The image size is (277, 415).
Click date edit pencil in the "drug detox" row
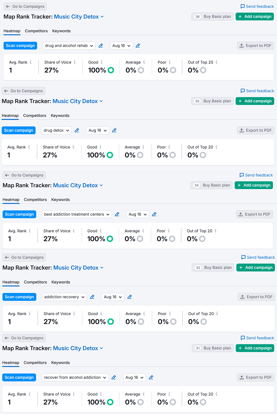pyautogui.click(x=114, y=130)
